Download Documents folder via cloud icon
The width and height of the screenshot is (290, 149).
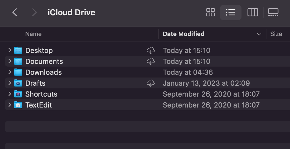click(150, 61)
